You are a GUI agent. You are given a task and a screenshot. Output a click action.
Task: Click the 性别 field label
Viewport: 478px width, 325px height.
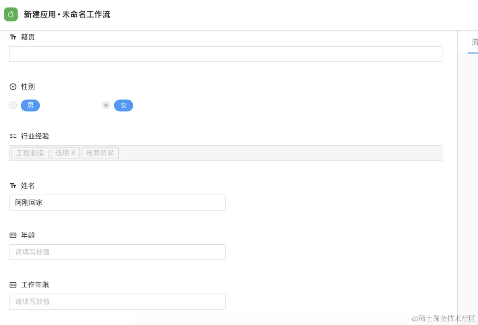28,87
